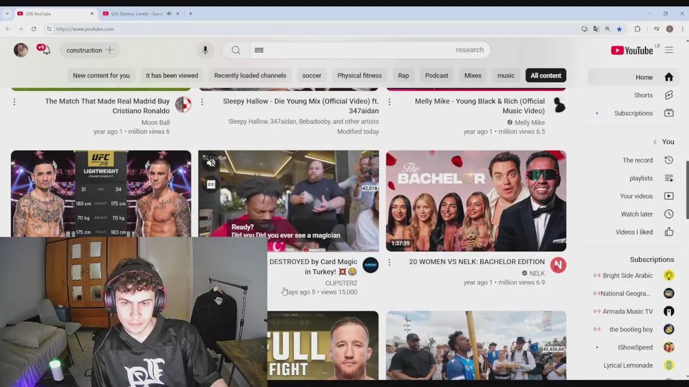This screenshot has width=689, height=387.
Task: Open Bright Side Arabic subscription
Action: [634, 275]
